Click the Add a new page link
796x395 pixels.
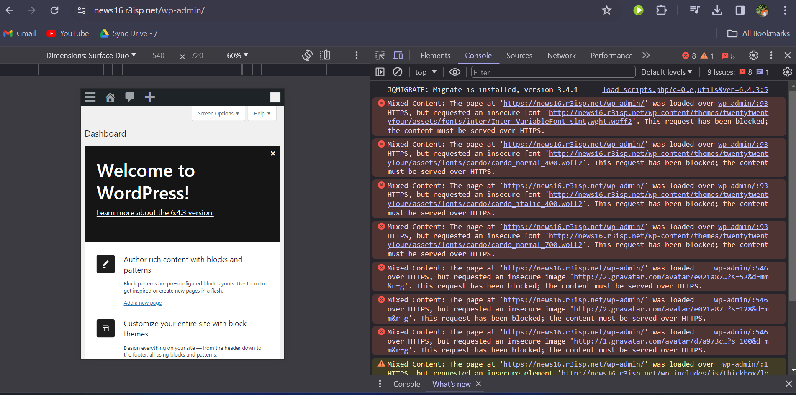tap(143, 303)
